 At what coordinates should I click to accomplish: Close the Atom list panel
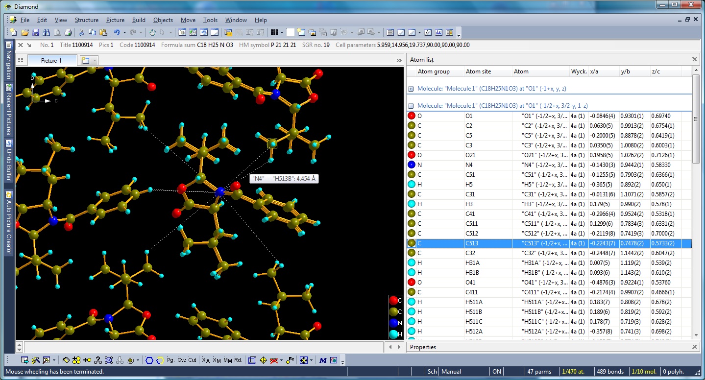[694, 59]
